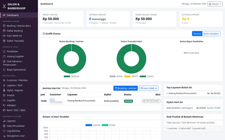Open Dashboard in the sidebar

(19, 15)
